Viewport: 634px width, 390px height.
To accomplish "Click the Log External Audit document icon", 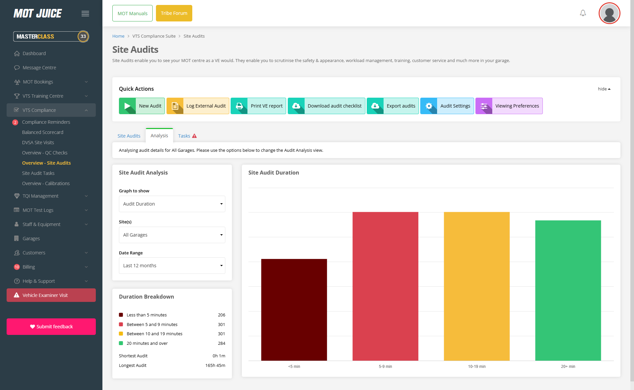I will pyautogui.click(x=175, y=106).
